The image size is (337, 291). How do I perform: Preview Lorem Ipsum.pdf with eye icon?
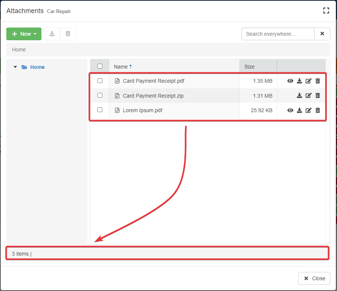pyautogui.click(x=290, y=110)
